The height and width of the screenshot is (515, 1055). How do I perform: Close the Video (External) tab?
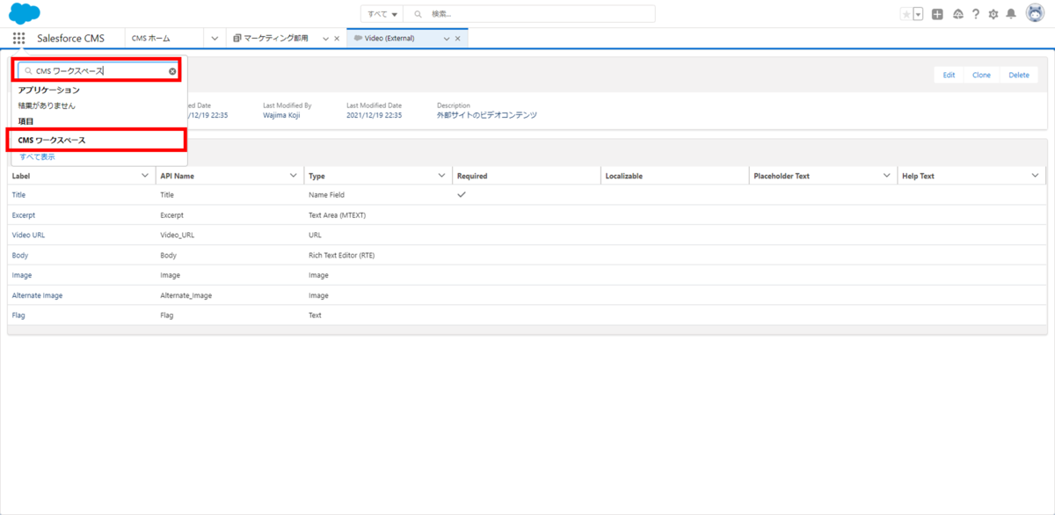tap(457, 39)
